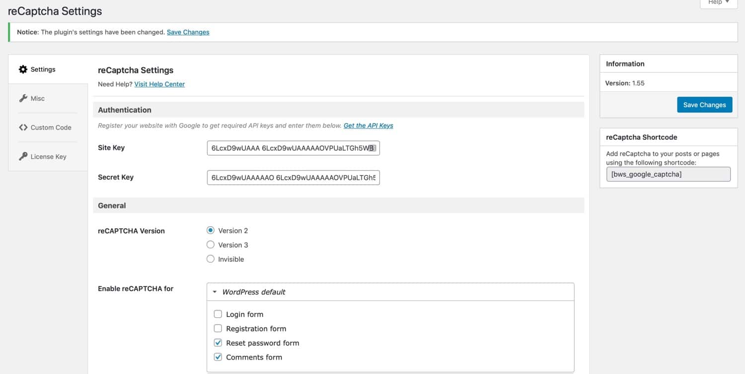Screen dimensions: 745x374
Task: Choose the Invisible reCAPTCHA option
Action: 210,258
